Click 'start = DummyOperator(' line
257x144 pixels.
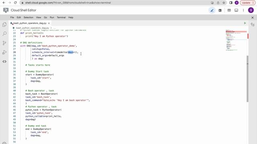39,75
